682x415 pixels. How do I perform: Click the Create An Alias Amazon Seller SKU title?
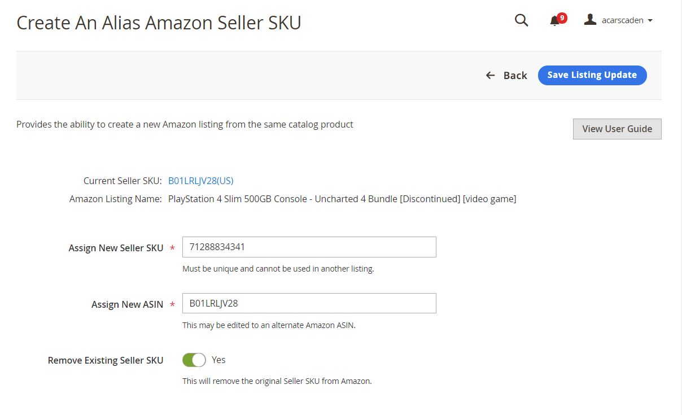(x=159, y=23)
